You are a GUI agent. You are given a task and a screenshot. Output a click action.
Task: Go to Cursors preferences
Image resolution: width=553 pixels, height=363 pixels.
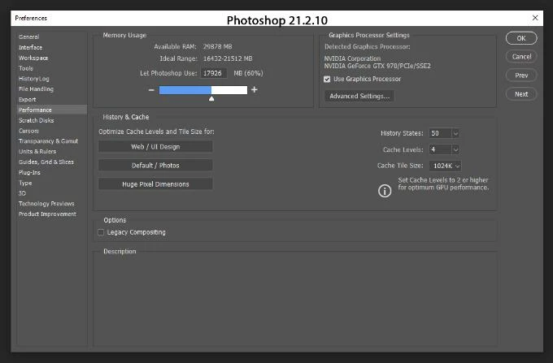28,131
